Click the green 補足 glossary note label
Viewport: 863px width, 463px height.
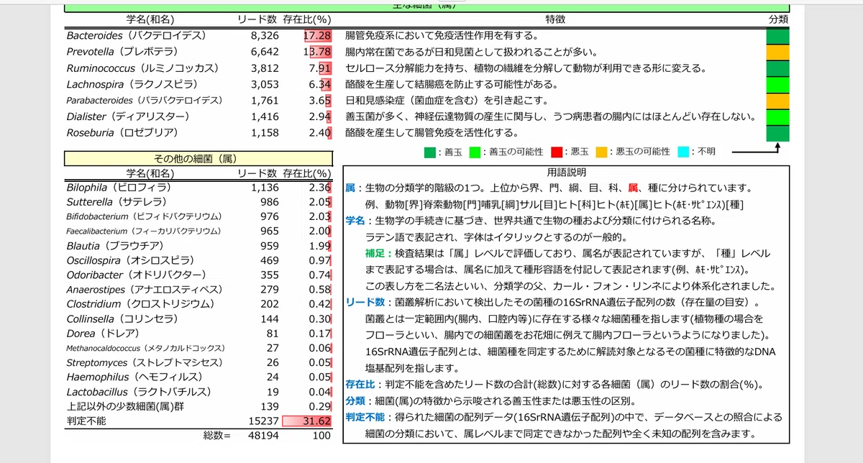[x=375, y=254]
